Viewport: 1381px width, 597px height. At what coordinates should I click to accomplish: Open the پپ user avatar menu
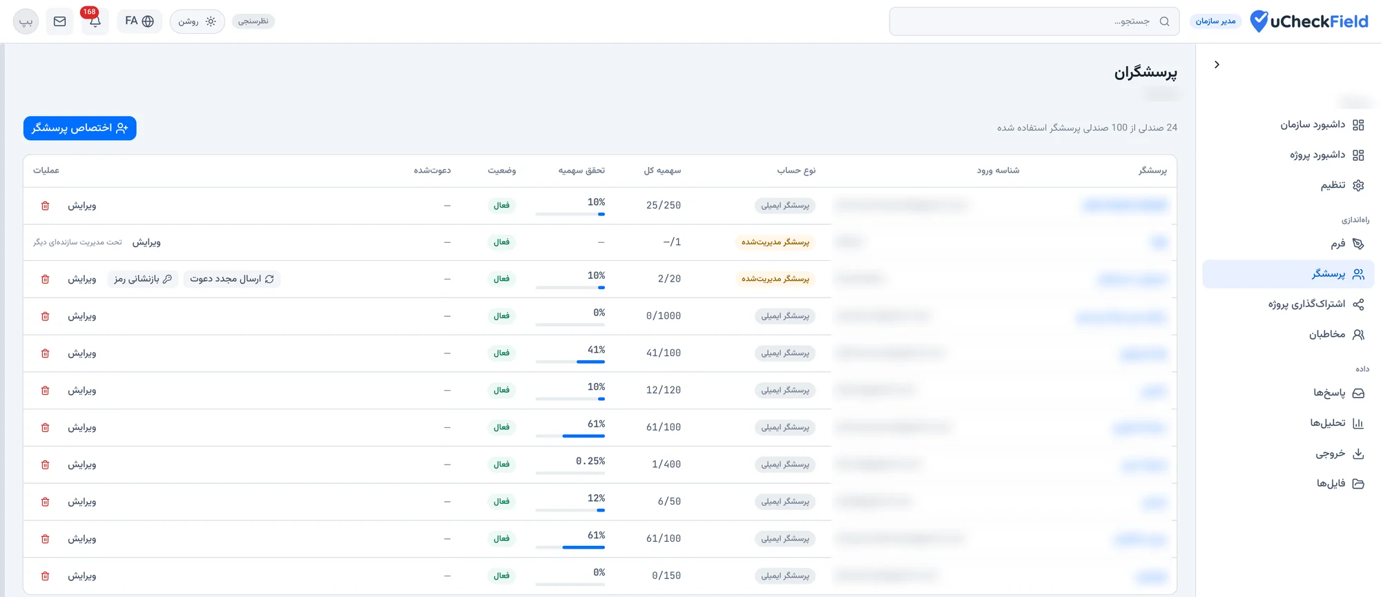point(26,21)
